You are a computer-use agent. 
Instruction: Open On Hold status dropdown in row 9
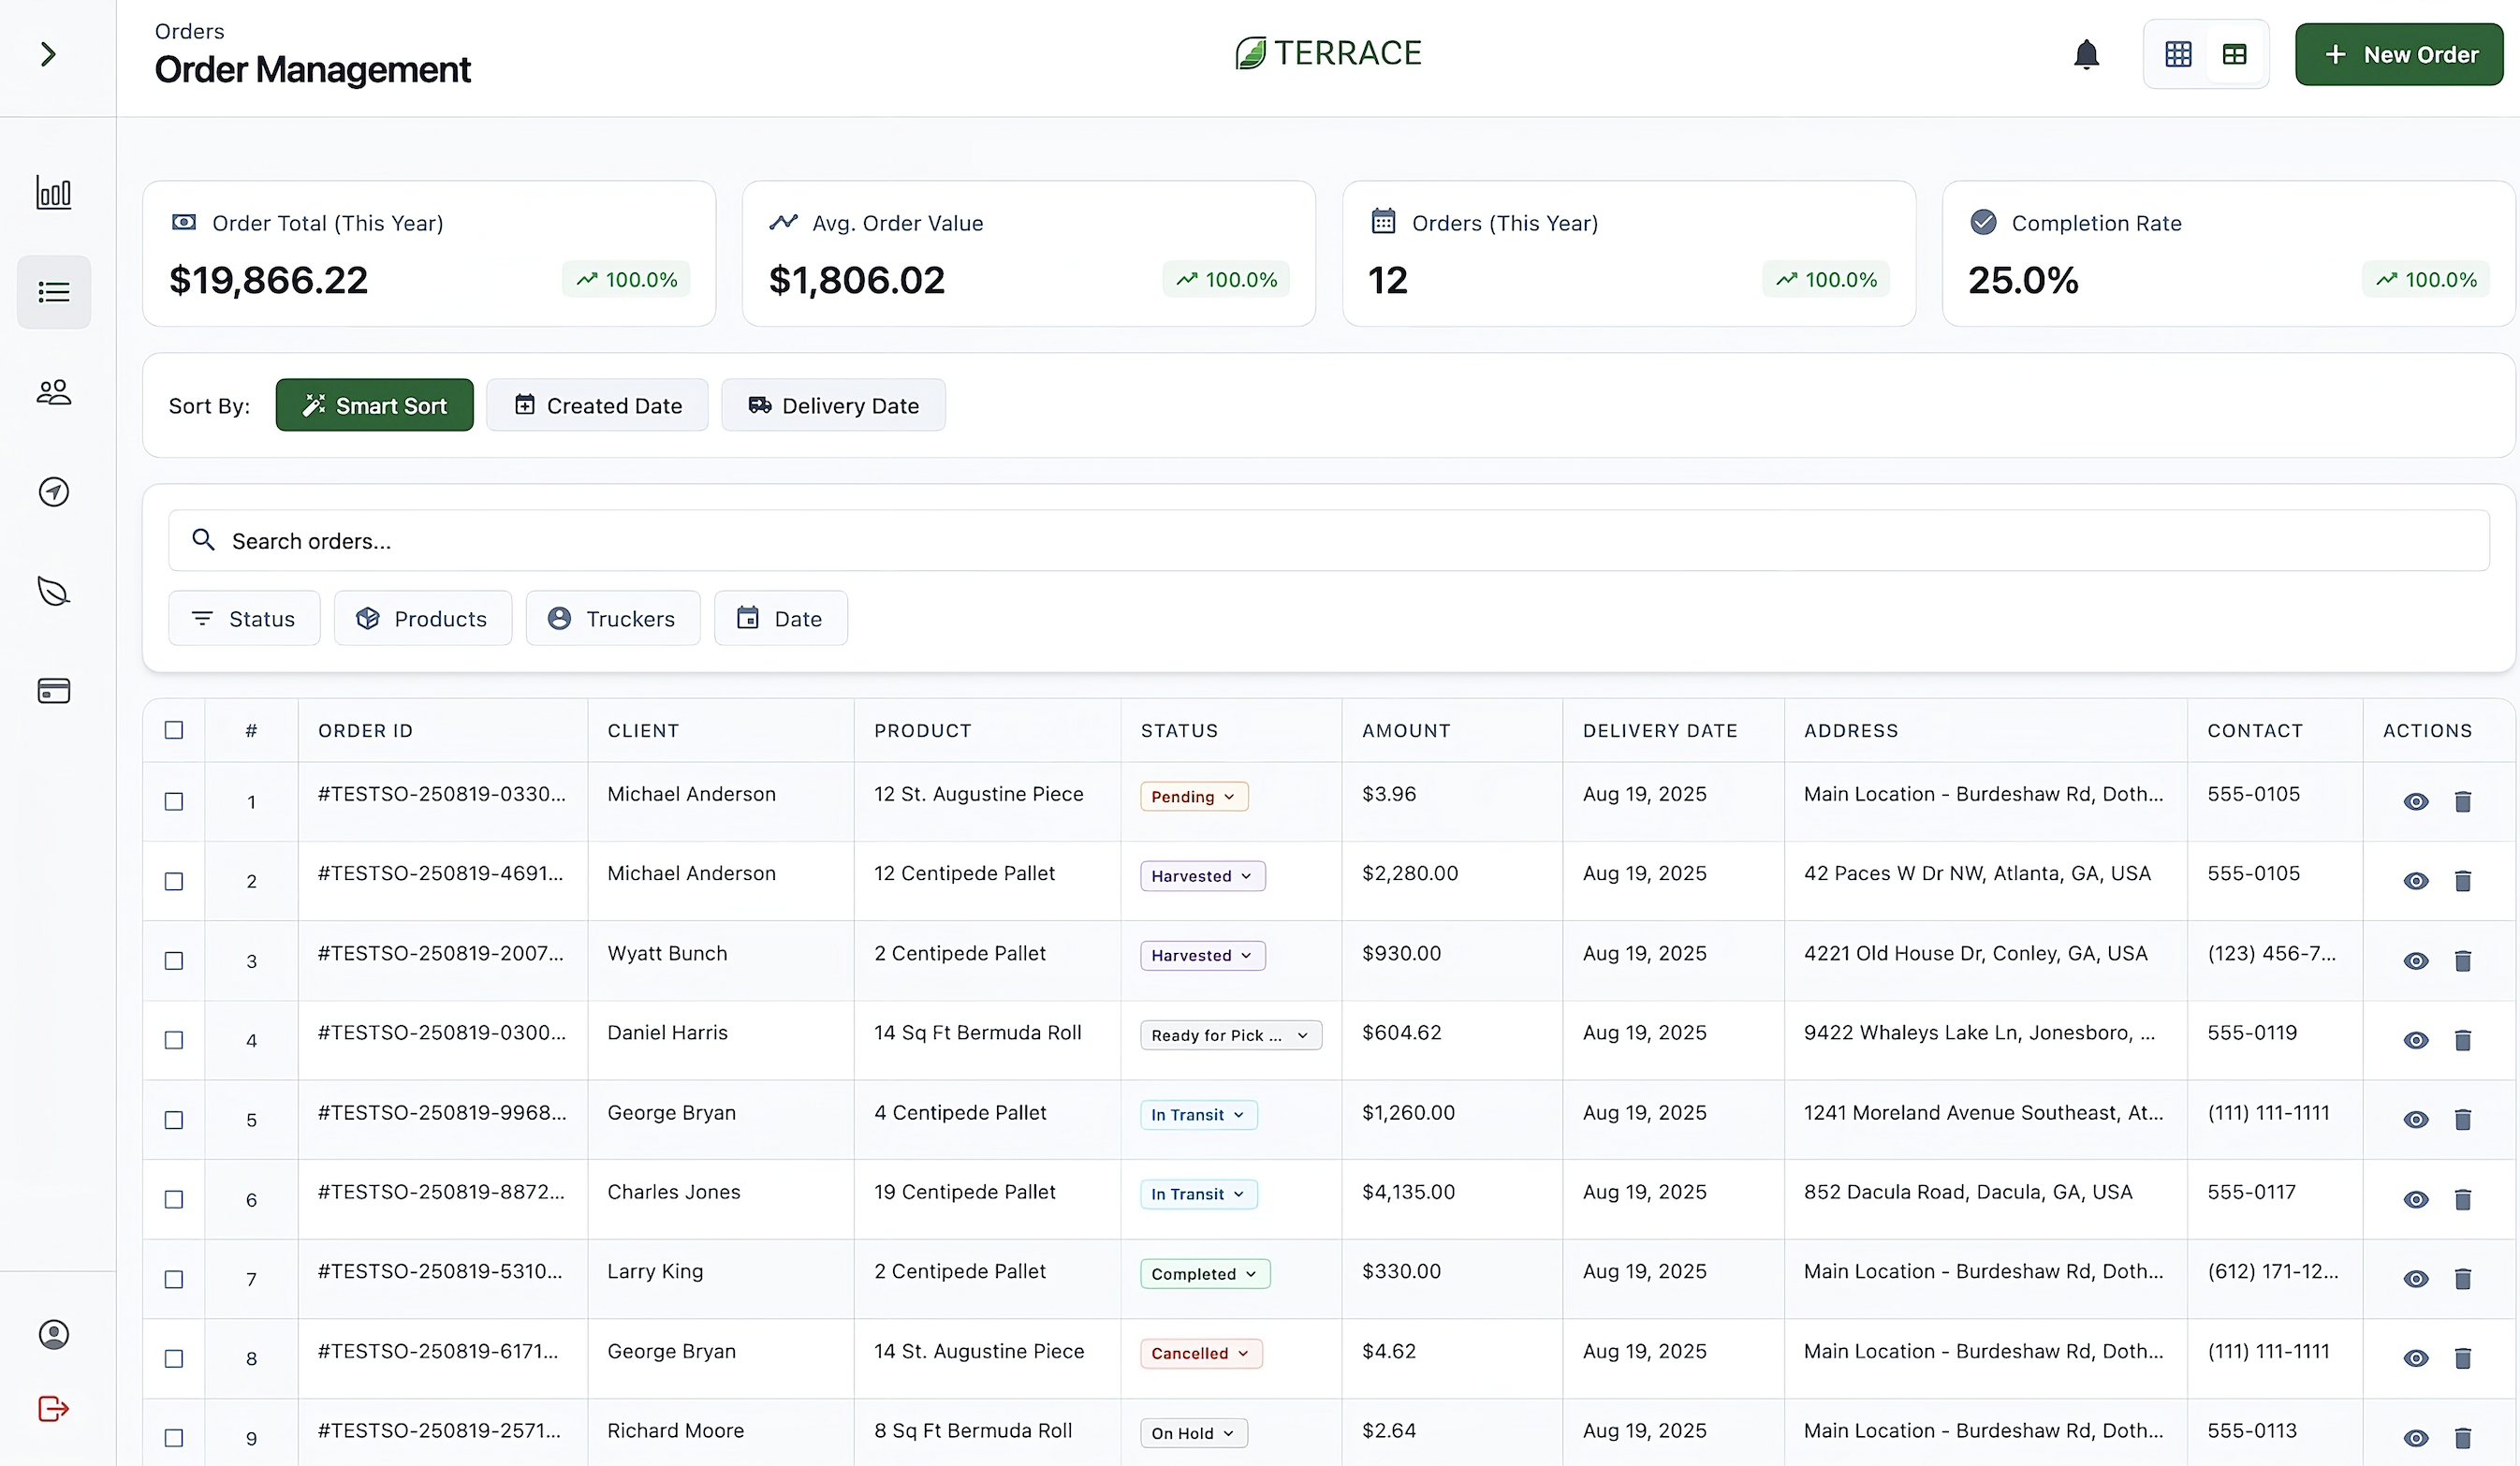[x=1193, y=1433]
